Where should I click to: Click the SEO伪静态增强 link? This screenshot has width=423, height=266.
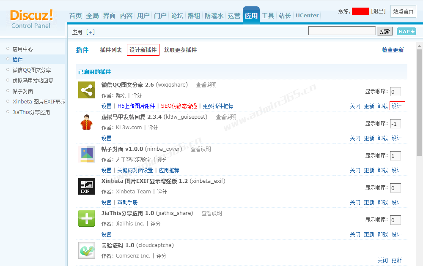(179, 106)
